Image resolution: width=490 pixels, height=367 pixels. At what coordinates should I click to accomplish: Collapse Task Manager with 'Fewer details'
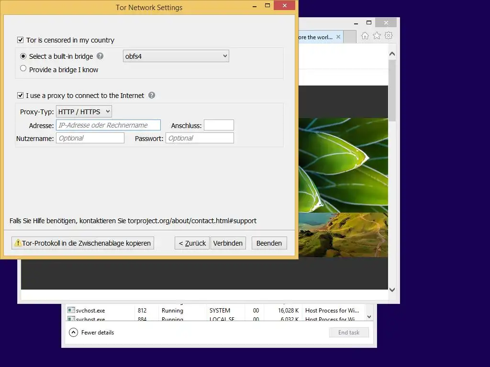tap(91, 333)
